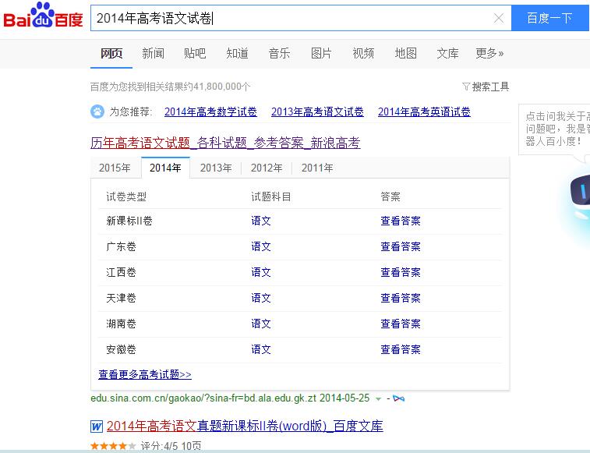
Task: Switch to the 2013年 tab
Action: (216, 168)
